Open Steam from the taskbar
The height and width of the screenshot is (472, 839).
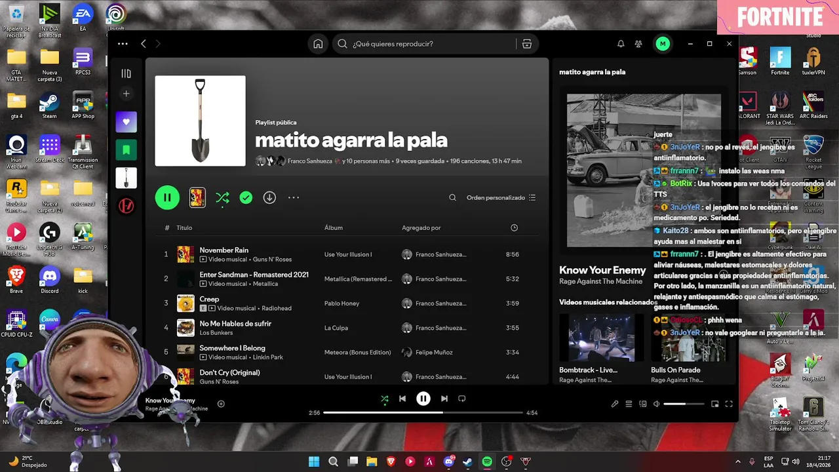tap(467, 462)
